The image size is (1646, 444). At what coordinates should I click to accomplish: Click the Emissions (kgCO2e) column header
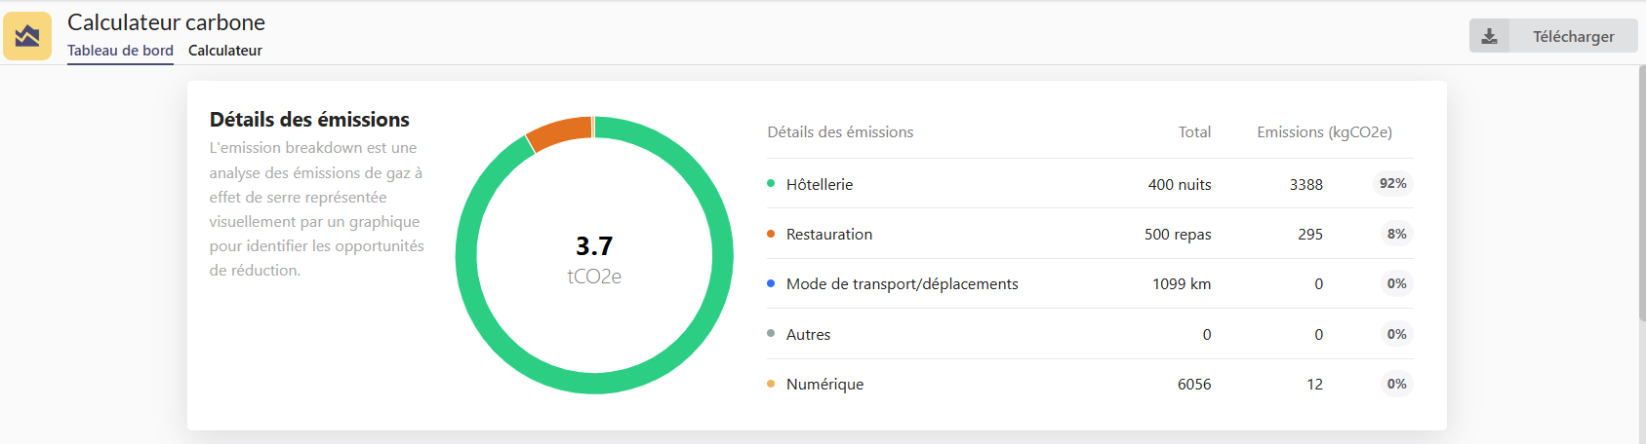(x=1324, y=131)
